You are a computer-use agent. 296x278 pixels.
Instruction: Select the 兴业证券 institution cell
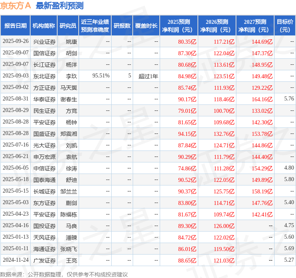pos(44,42)
